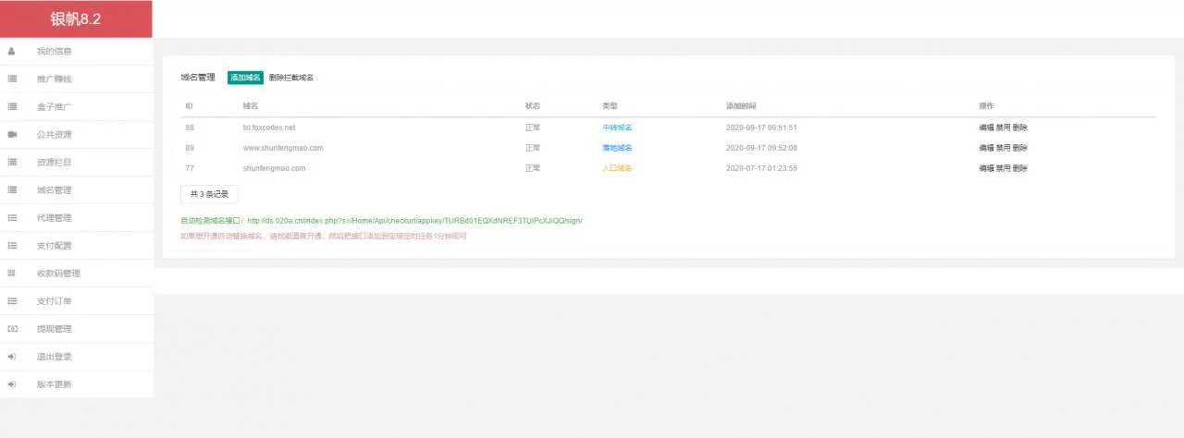Screen dimensions: 1184x438
Task: Click the 银帆8.2 logo header
Action: pos(76,19)
